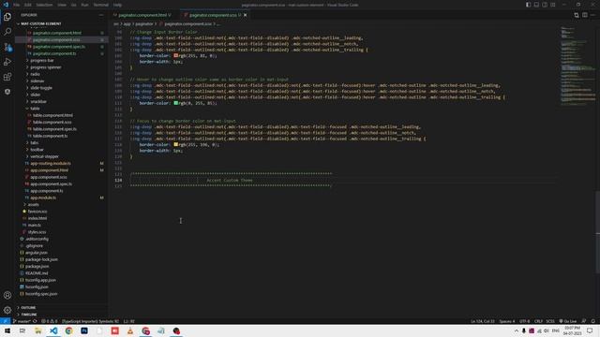Image resolution: width=600 pixels, height=337 pixels.
Task: Click Ln 124 cursor position in status bar
Action: (483, 321)
